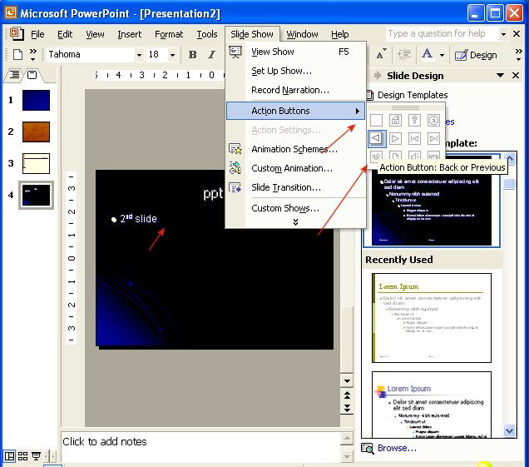Select the Sound action button
529x467 pixels.
(414, 156)
